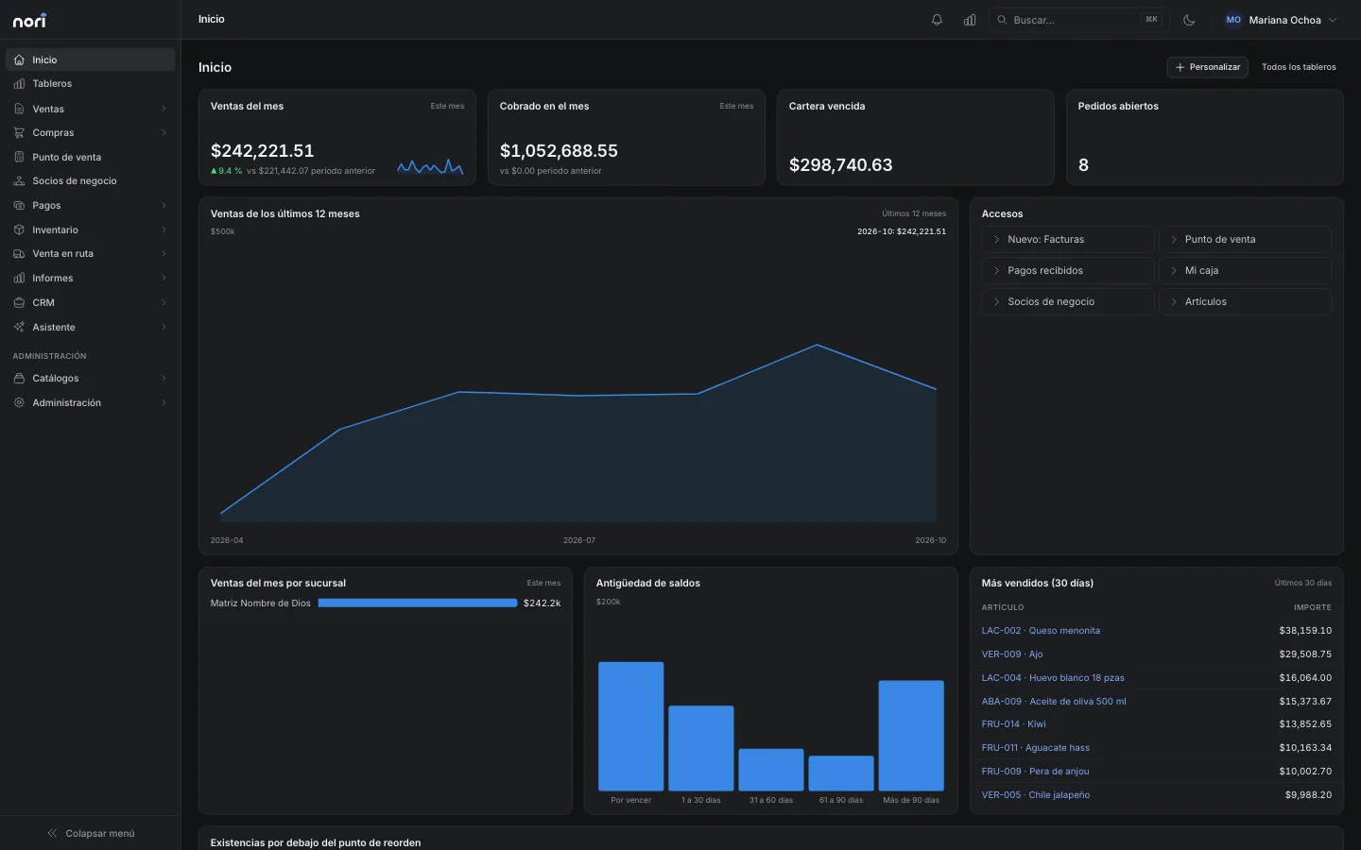
Task: Expand the Informes submenu chevron
Action: pyautogui.click(x=164, y=279)
